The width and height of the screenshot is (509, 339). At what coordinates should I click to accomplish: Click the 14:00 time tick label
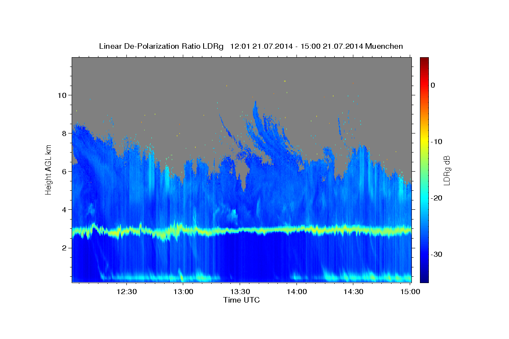point(296,292)
